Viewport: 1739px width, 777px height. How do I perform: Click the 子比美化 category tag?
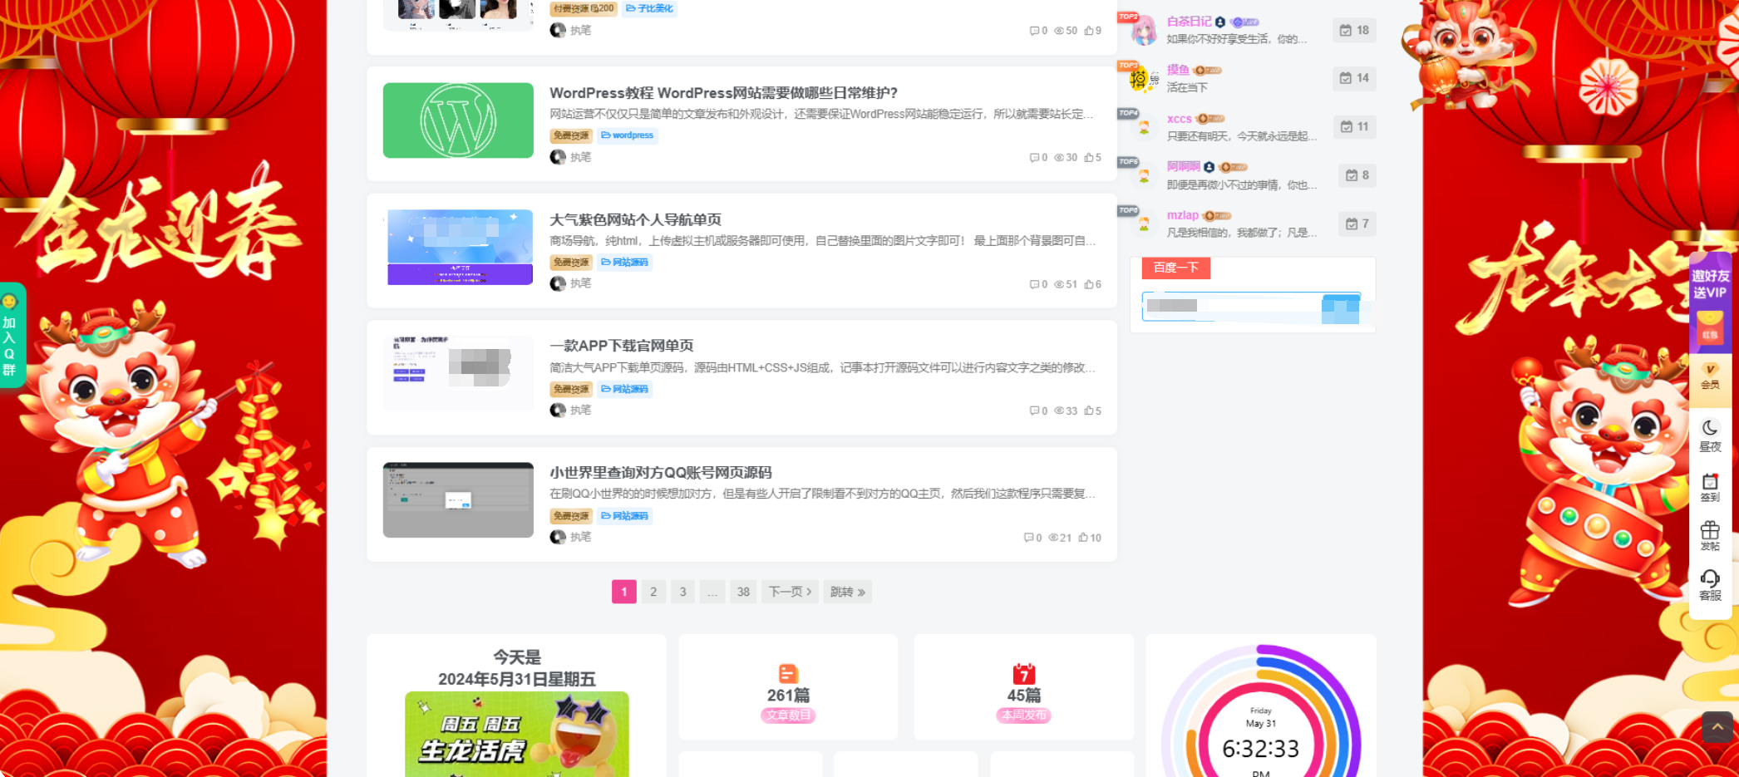point(649,8)
